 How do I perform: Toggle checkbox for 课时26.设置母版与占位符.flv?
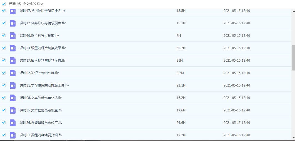[x=4, y=122]
